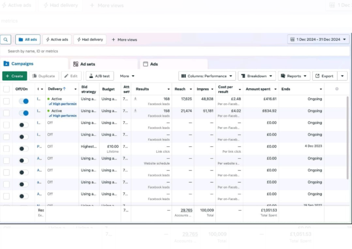Open the Reports menu
This screenshot has width=352, height=249.
[x=294, y=76]
